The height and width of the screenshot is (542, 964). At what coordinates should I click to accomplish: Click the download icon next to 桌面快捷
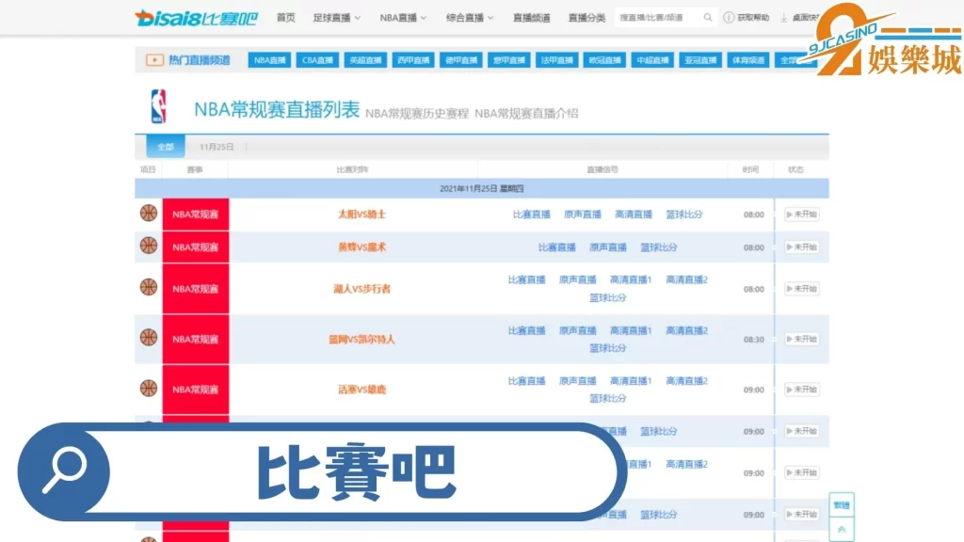782,16
